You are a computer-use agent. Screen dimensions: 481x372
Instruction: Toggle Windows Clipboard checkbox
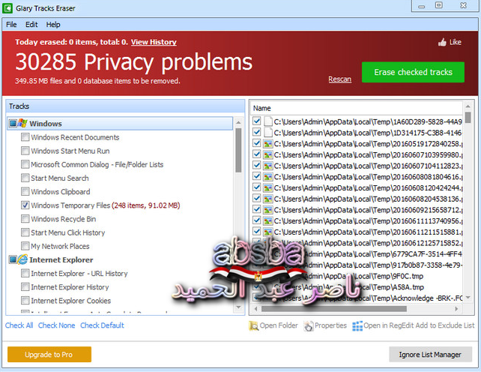(25, 191)
